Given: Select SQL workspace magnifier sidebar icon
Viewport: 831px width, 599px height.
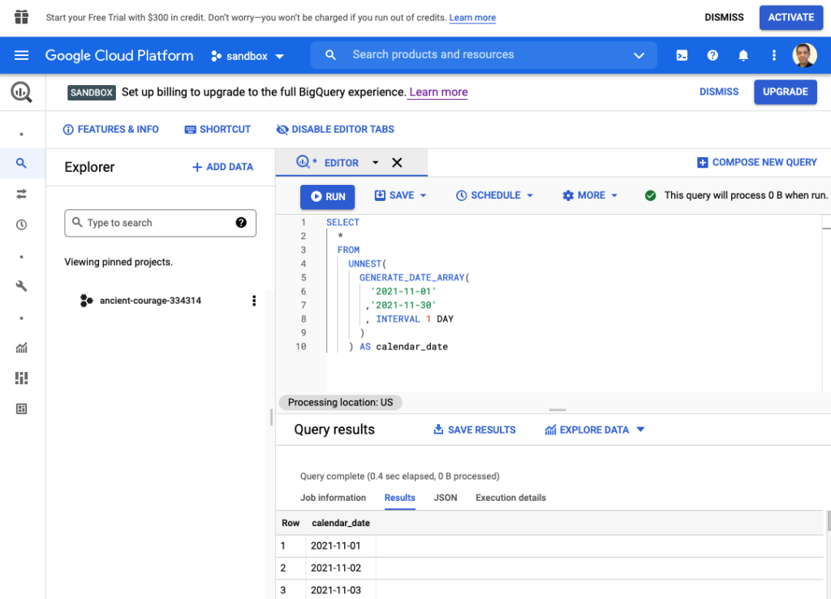Looking at the screenshot, I should 21,163.
